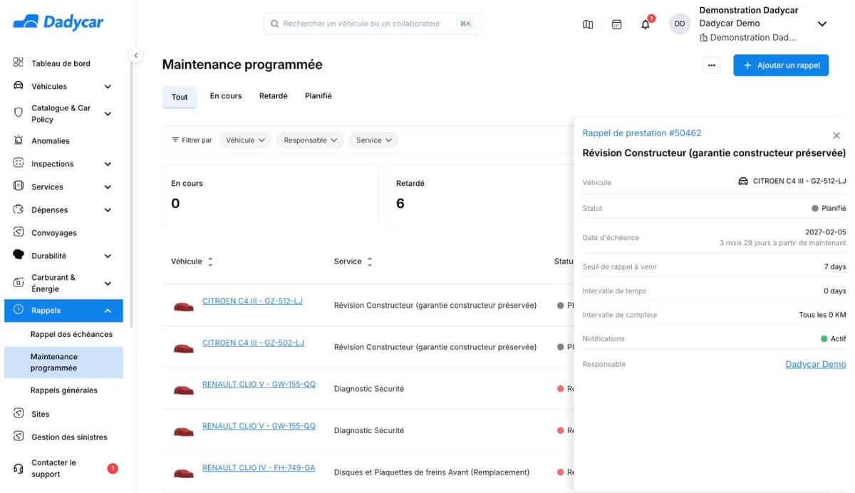Open CITROEN C4 III - GZ-502-LJ link

tap(253, 343)
